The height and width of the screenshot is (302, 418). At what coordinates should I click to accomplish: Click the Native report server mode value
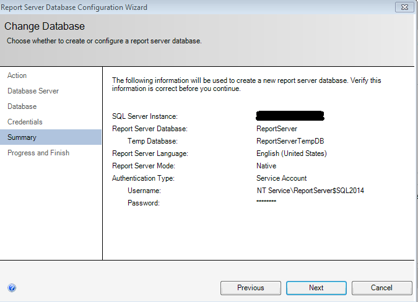[x=266, y=166]
